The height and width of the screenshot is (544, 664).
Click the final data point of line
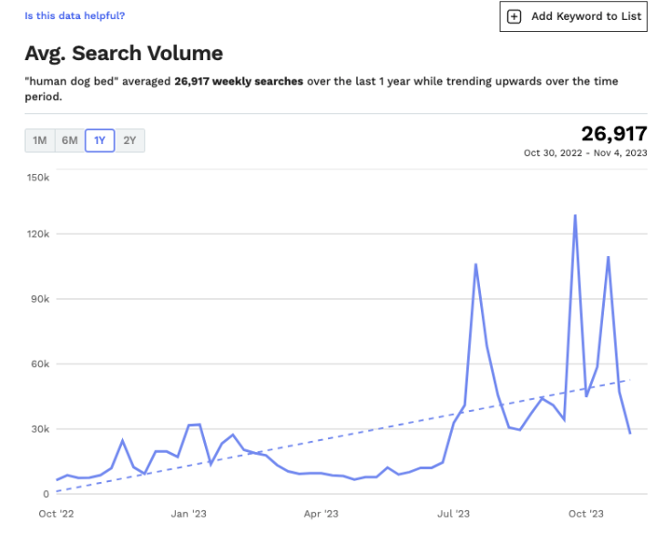(629, 433)
